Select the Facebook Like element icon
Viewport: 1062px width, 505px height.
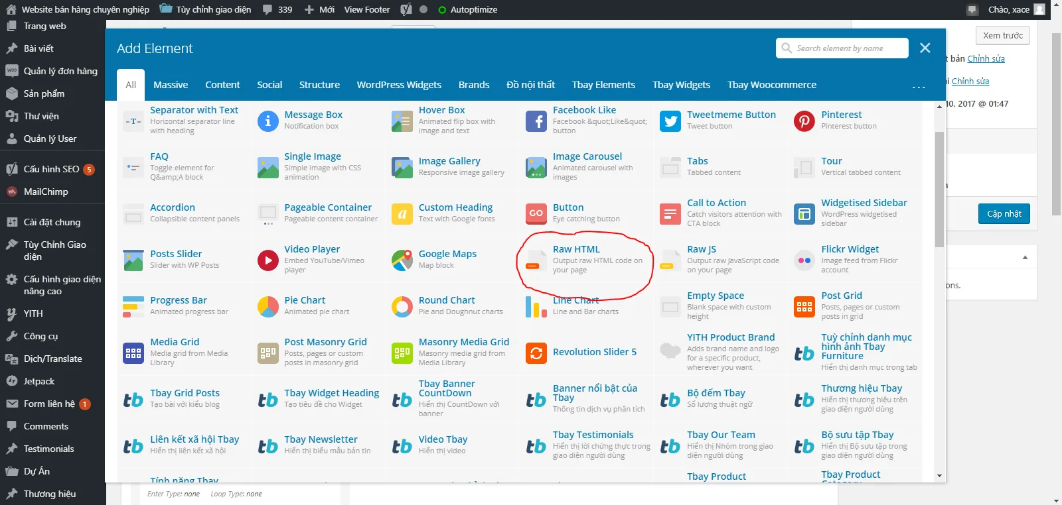coord(536,121)
